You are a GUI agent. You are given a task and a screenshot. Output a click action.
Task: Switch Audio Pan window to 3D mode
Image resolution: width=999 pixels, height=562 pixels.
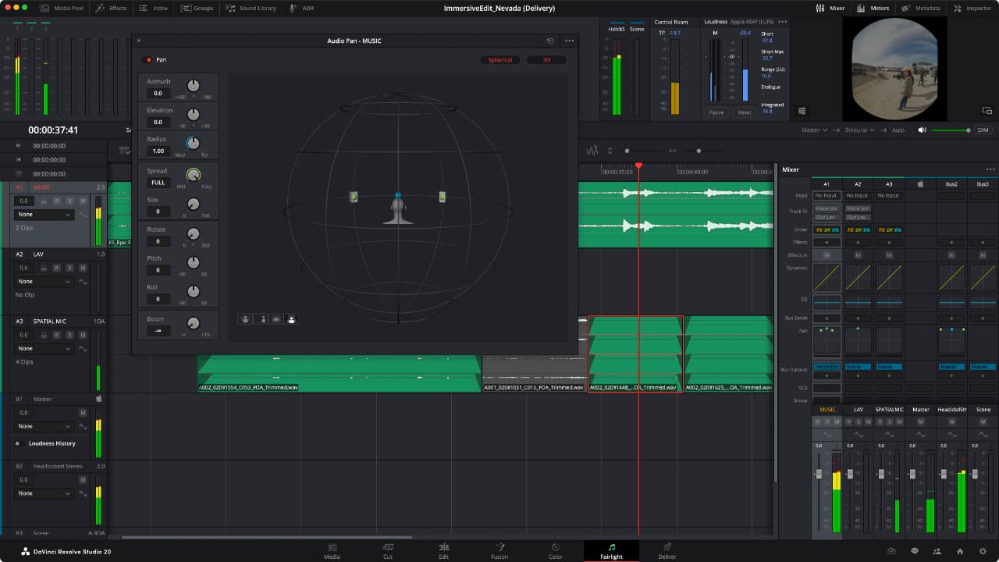(x=546, y=59)
